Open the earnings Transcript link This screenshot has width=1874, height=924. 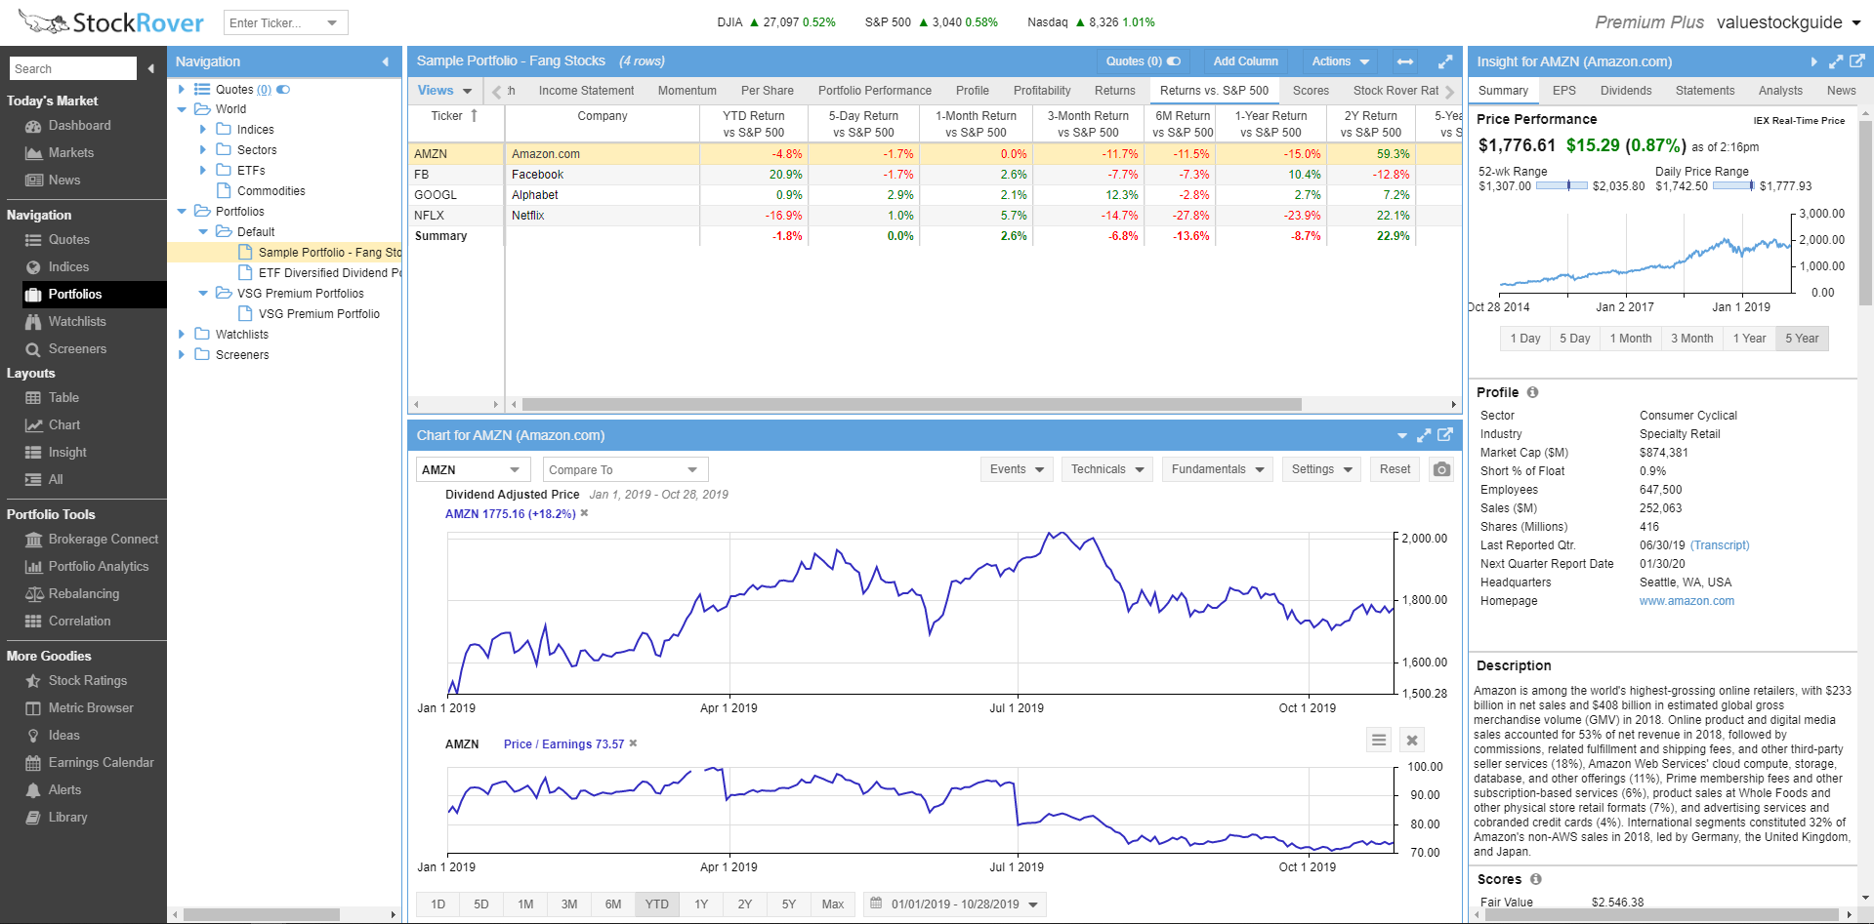(1720, 545)
